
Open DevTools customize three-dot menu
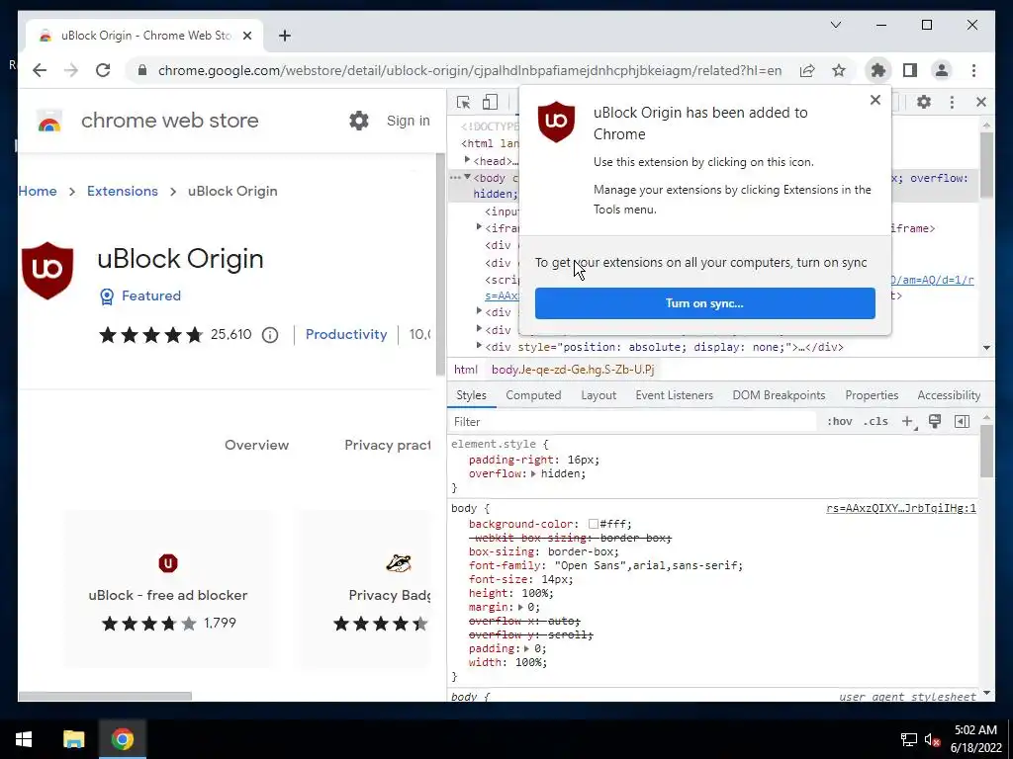point(952,102)
